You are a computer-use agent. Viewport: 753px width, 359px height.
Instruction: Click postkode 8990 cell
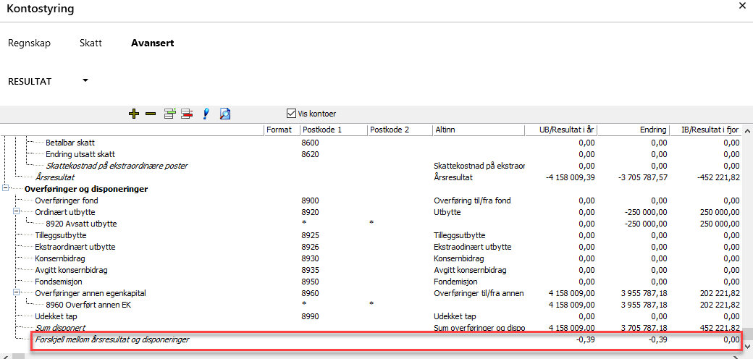310,316
